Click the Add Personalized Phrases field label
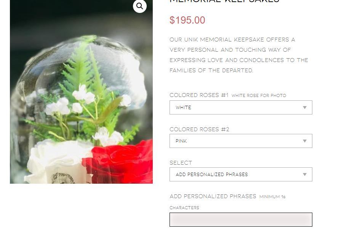The height and width of the screenshot is (232, 360). (213, 196)
